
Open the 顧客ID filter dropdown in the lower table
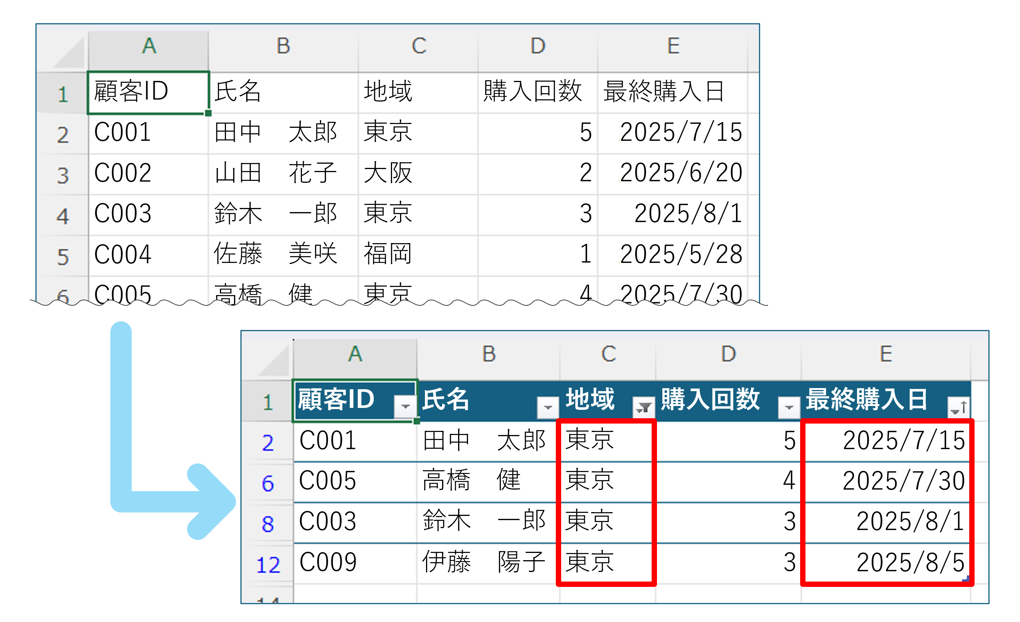pyautogui.click(x=405, y=406)
